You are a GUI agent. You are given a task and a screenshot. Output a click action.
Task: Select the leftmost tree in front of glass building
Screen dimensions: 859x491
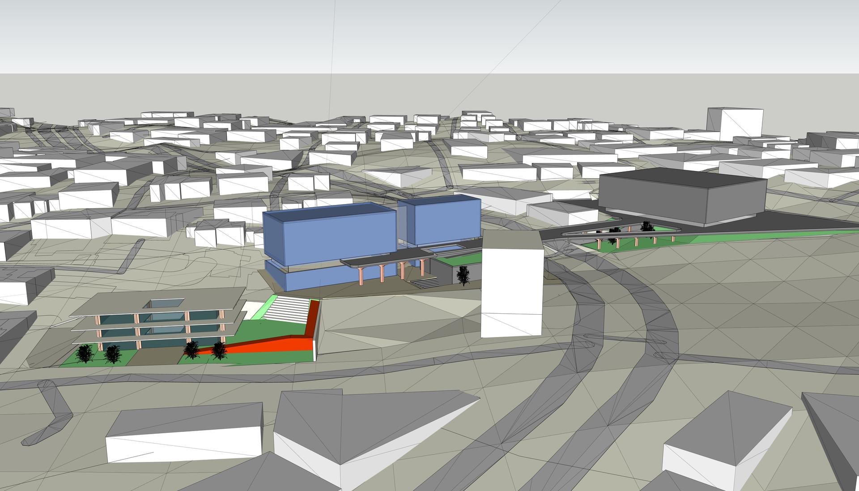(84, 354)
